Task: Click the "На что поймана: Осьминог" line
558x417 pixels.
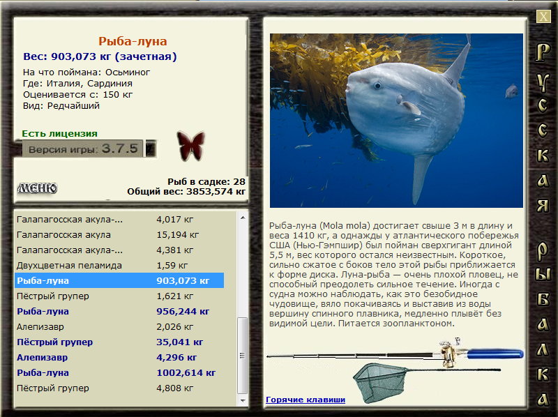Action: (x=86, y=73)
